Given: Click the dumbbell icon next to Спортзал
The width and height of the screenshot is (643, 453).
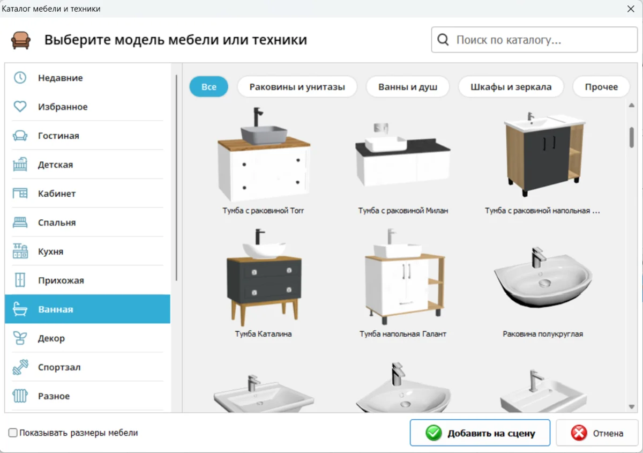Looking at the screenshot, I should [x=20, y=367].
